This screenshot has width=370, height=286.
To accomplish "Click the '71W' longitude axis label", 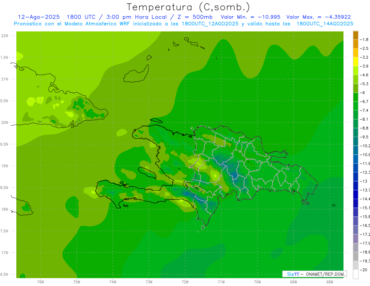I will coord(221,282).
